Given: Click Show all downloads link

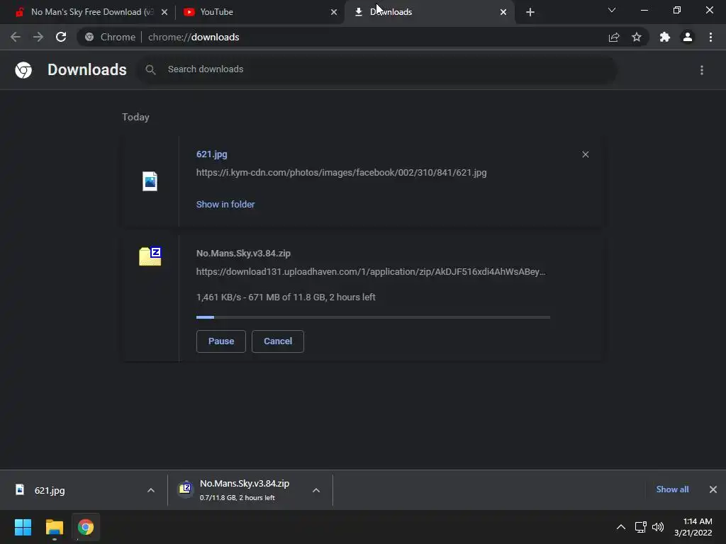Looking at the screenshot, I should point(672,489).
